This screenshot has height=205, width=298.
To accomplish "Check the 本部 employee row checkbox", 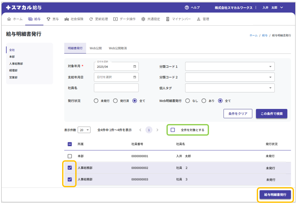I will pos(70,156).
